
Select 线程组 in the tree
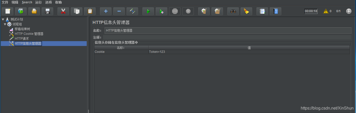click(x=17, y=24)
